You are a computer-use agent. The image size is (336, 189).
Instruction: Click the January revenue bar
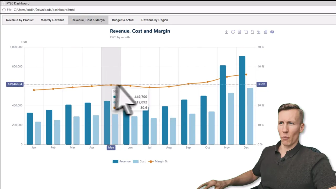tap(30, 129)
